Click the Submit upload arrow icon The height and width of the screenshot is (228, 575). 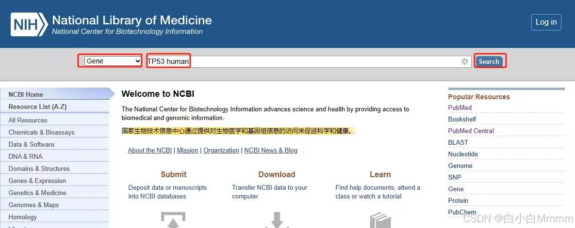pos(173,220)
